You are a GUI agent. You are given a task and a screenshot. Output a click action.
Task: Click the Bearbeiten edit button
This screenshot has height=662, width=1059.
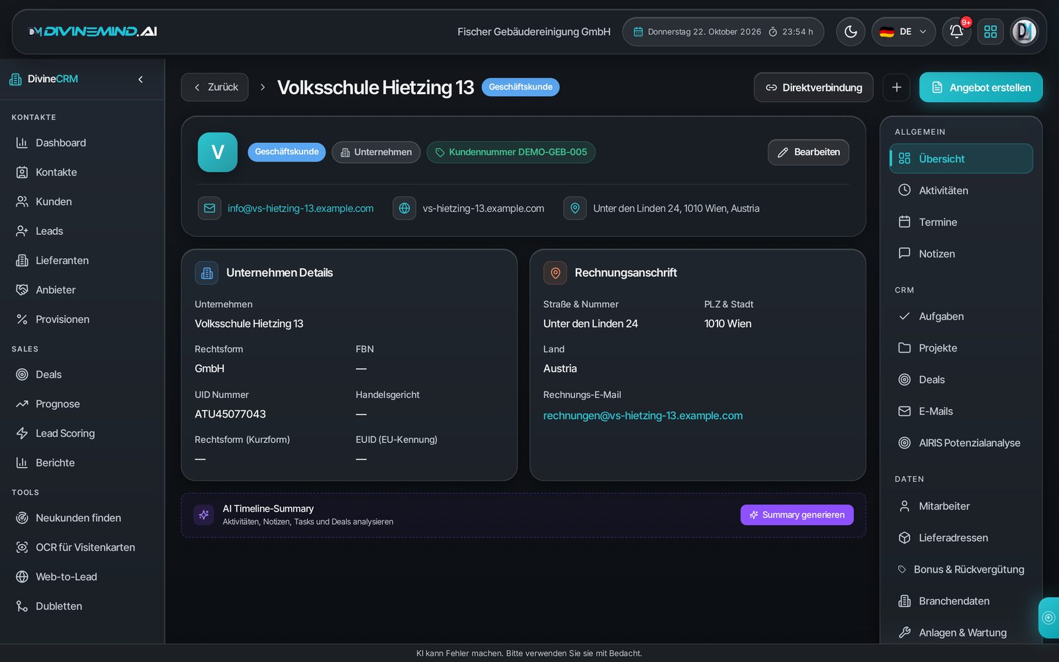click(x=808, y=152)
